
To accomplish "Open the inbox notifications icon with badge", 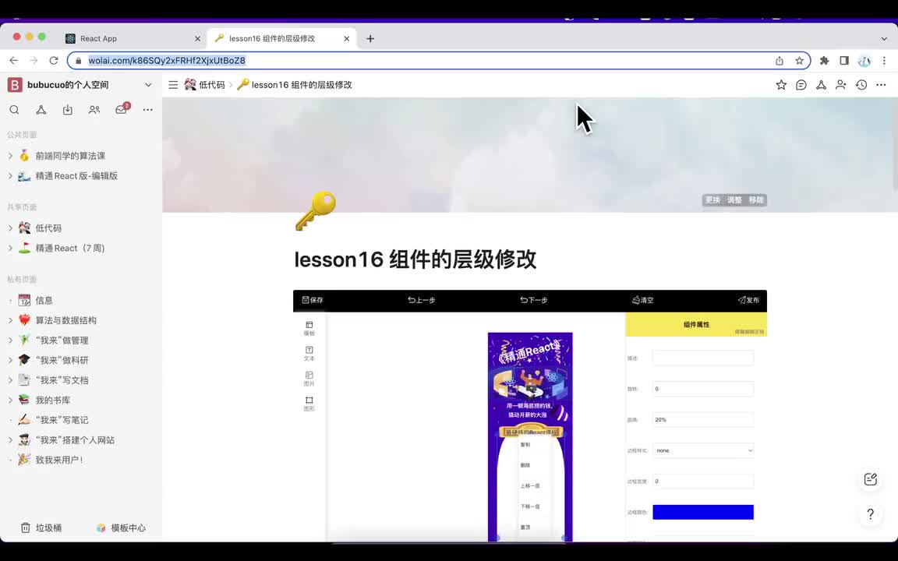I will (122, 109).
